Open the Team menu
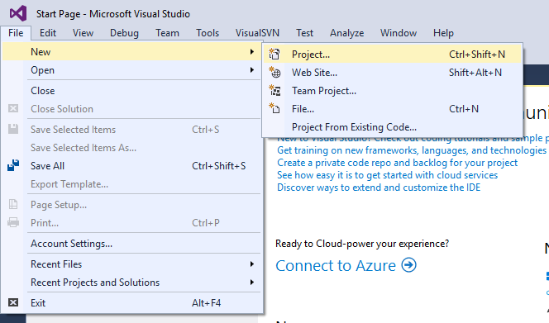549x323 pixels. [x=167, y=33]
